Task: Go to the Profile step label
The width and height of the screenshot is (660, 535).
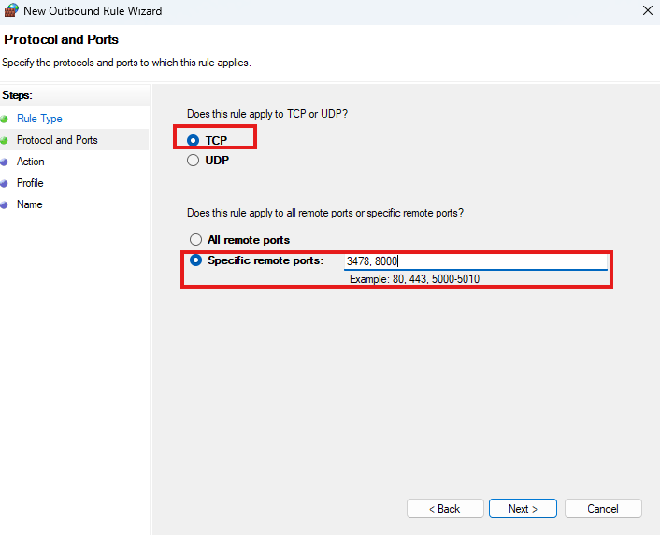Action: point(30,183)
